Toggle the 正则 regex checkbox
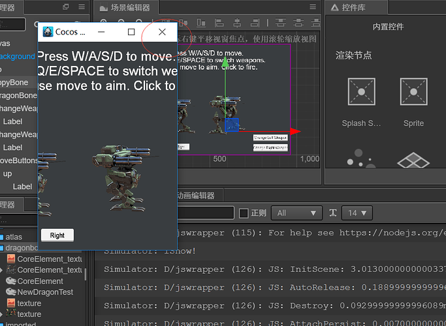The image size is (446, 326). point(244,213)
